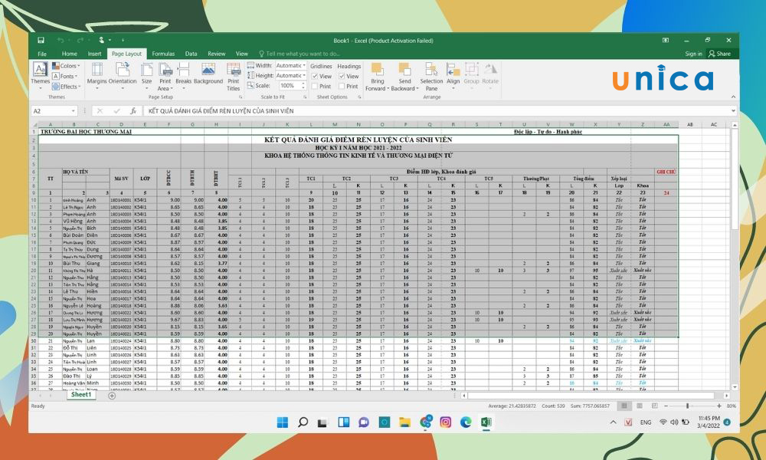The width and height of the screenshot is (766, 460).
Task: Switch to the Data tab
Action: [191, 54]
